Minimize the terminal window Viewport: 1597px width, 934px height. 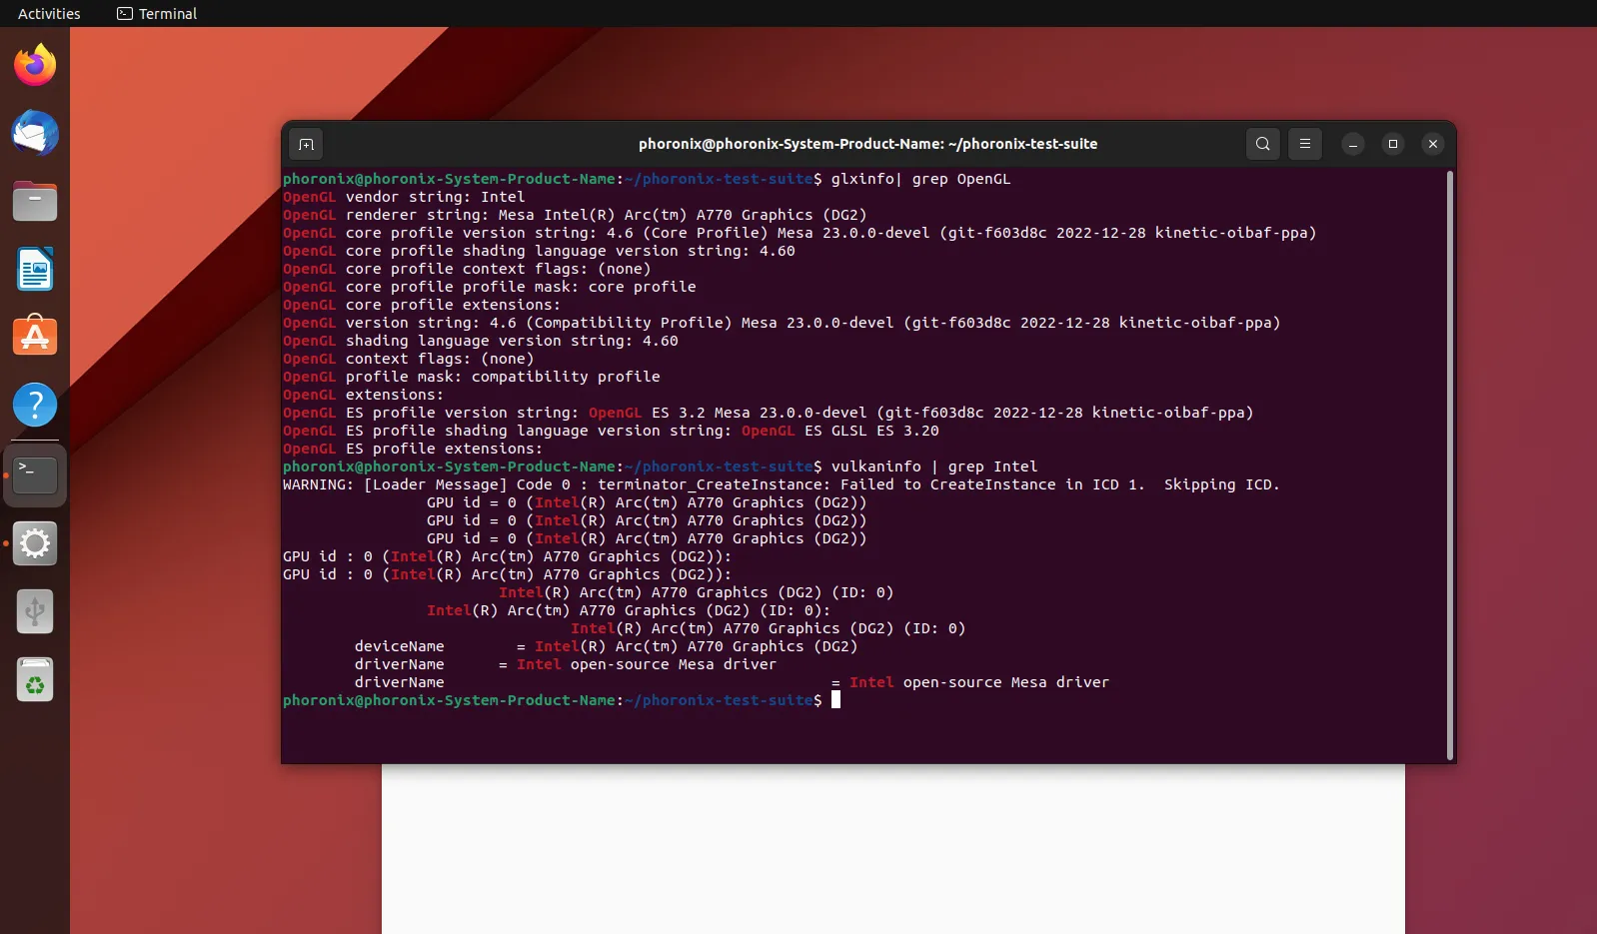pyautogui.click(x=1353, y=144)
